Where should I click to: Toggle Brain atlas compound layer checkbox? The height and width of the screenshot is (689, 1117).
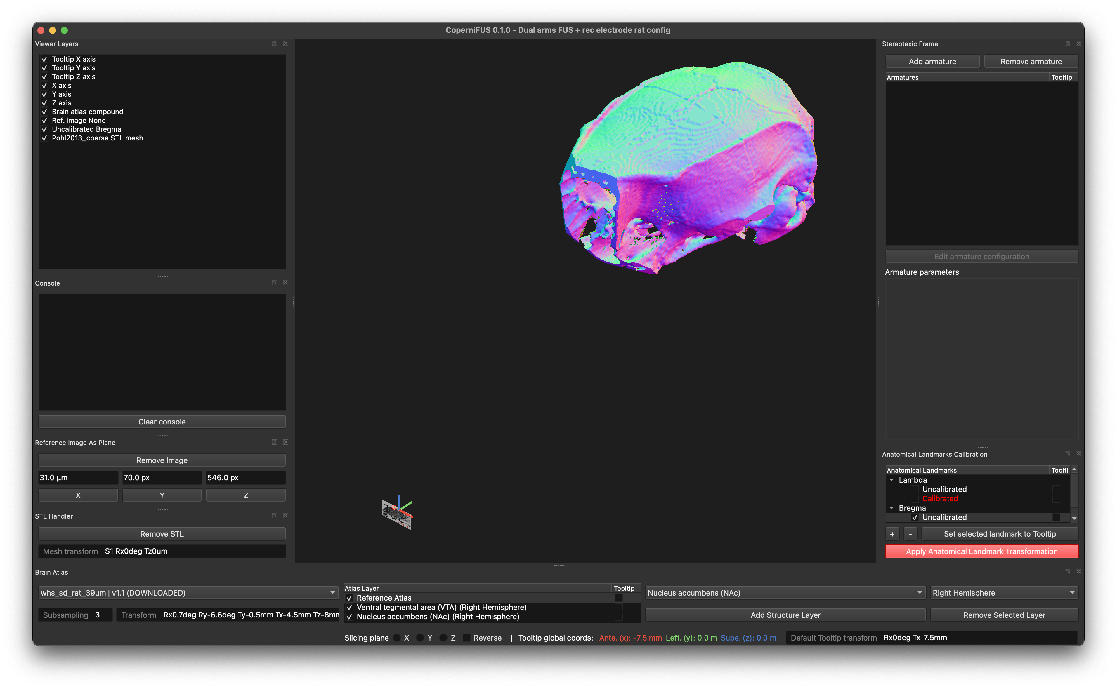click(x=44, y=112)
